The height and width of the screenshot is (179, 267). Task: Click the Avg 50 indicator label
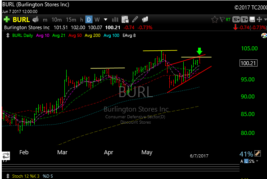pyautogui.click(x=75, y=36)
